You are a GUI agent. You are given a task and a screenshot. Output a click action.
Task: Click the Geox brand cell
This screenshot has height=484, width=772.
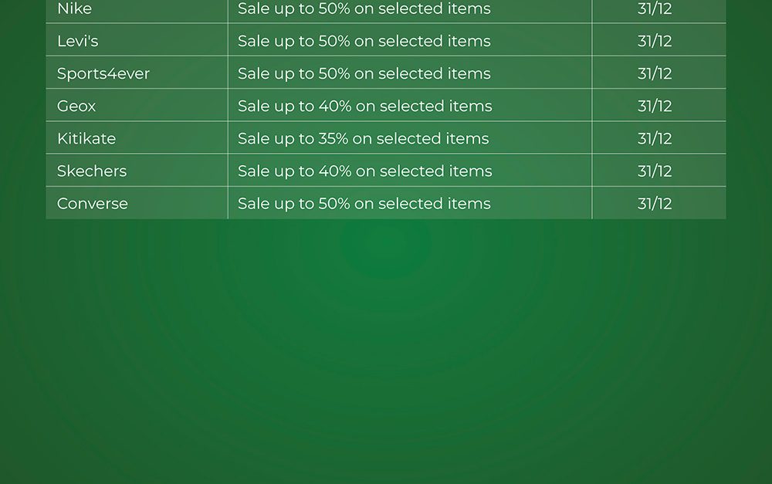(x=76, y=106)
